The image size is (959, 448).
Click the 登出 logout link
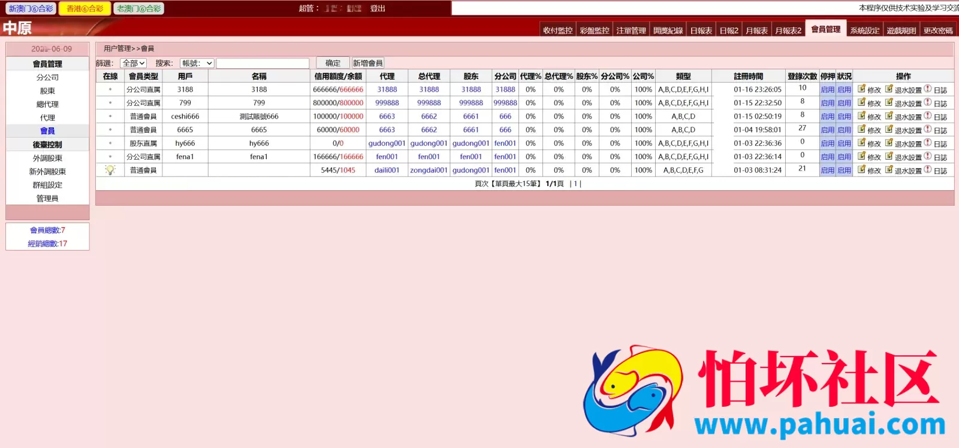pos(378,8)
